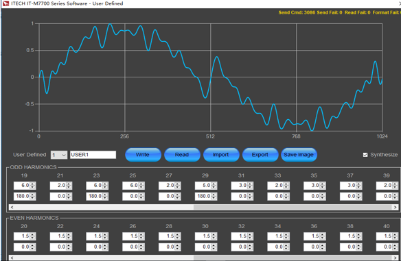
Task: Click the spinner on harmonic 21 amplitude
Action: coord(69,186)
